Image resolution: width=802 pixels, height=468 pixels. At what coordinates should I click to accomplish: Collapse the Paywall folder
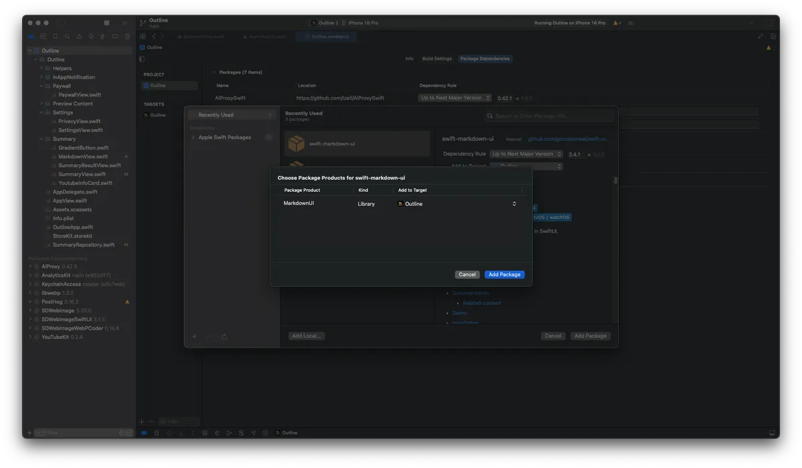[41, 86]
